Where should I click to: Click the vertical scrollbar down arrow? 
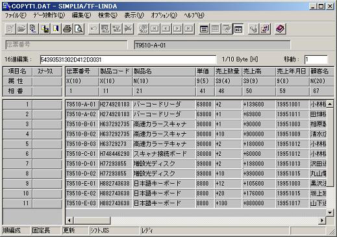tap(330, 212)
